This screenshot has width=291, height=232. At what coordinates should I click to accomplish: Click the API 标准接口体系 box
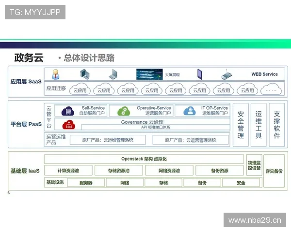click(x=156, y=127)
